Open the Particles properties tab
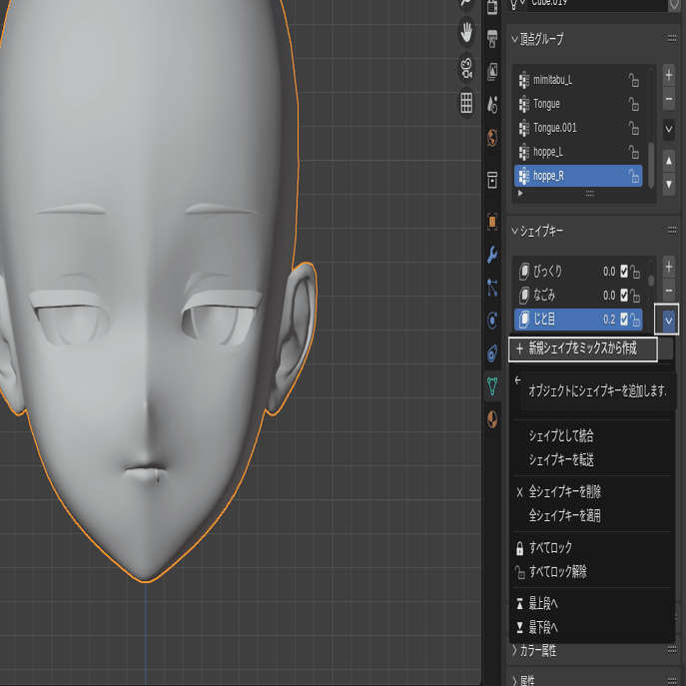This screenshot has width=686, height=686. coord(492,289)
